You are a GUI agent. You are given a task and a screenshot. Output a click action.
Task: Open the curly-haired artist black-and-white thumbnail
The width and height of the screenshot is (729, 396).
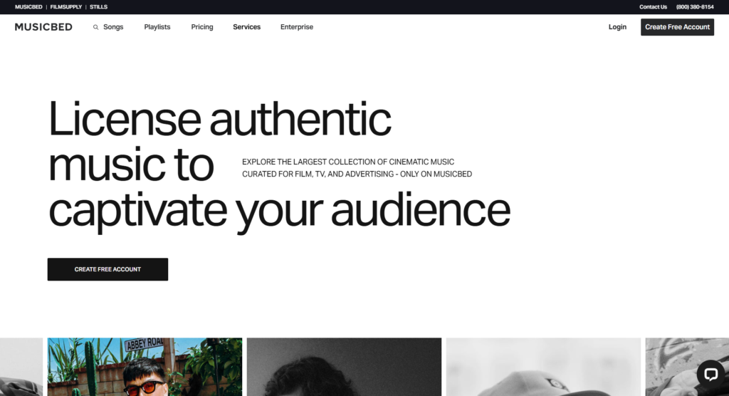[344, 367]
